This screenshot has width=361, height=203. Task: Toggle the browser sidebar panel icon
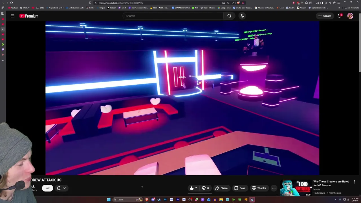pos(3,13)
